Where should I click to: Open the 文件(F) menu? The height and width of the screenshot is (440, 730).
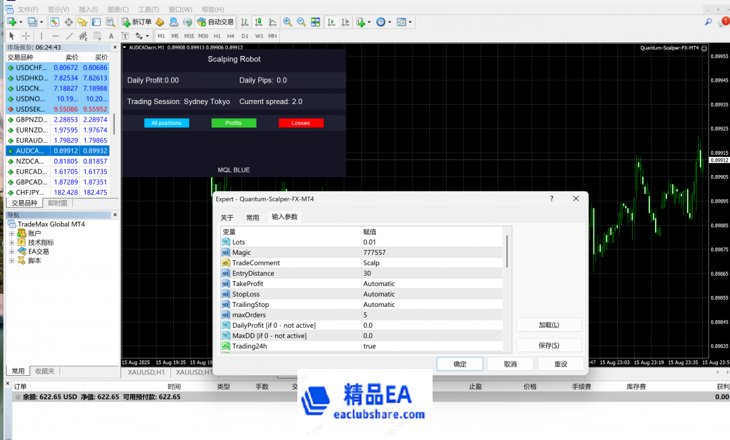28,9
